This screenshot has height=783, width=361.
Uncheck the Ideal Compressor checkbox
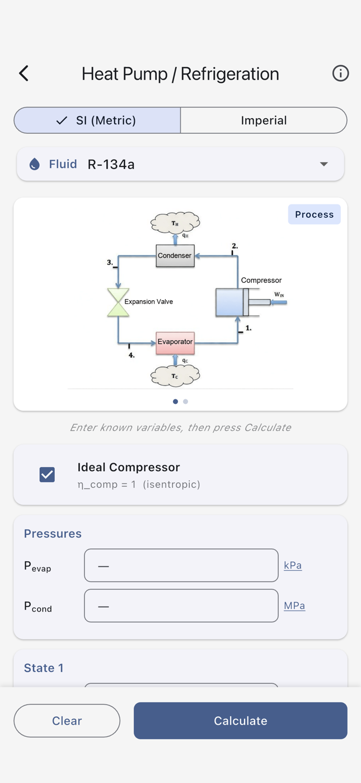point(47,474)
